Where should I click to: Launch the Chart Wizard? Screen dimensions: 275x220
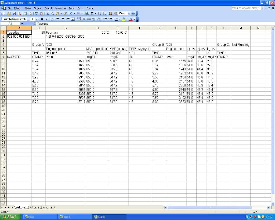pyautogui.click(x=110, y=14)
